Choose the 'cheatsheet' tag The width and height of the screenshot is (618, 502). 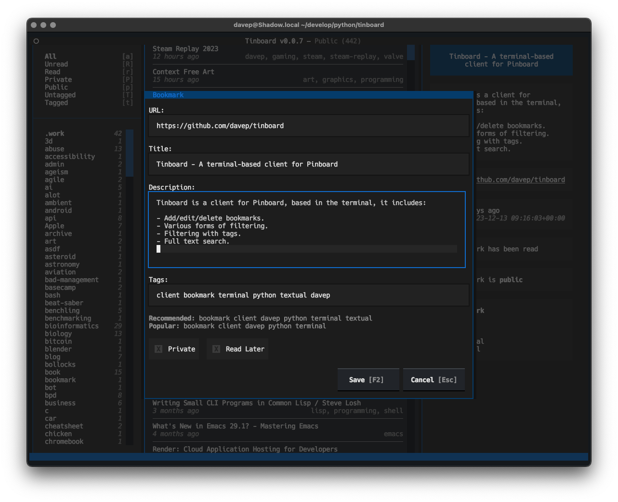[x=83, y=426]
